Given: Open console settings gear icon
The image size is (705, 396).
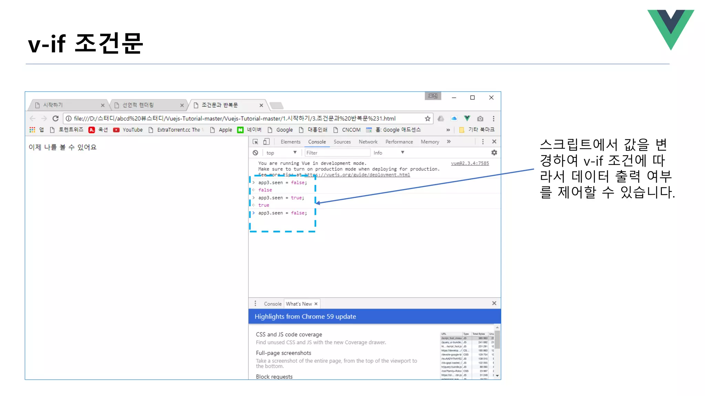Looking at the screenshot, I should 494,153.
